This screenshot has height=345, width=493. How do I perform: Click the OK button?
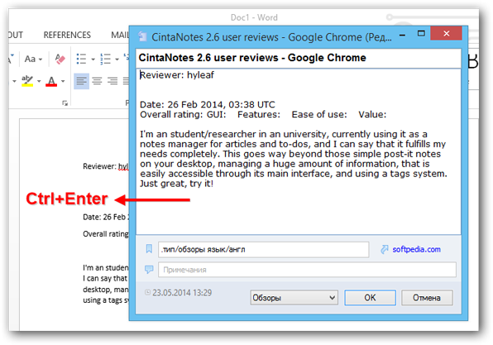point(370,298)
